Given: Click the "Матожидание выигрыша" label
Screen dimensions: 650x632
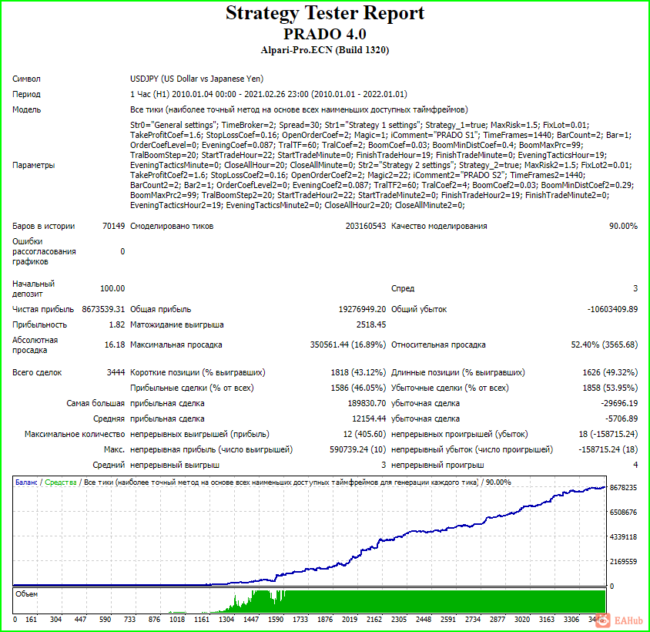Looking at the screenshot, I should [176, 324].
